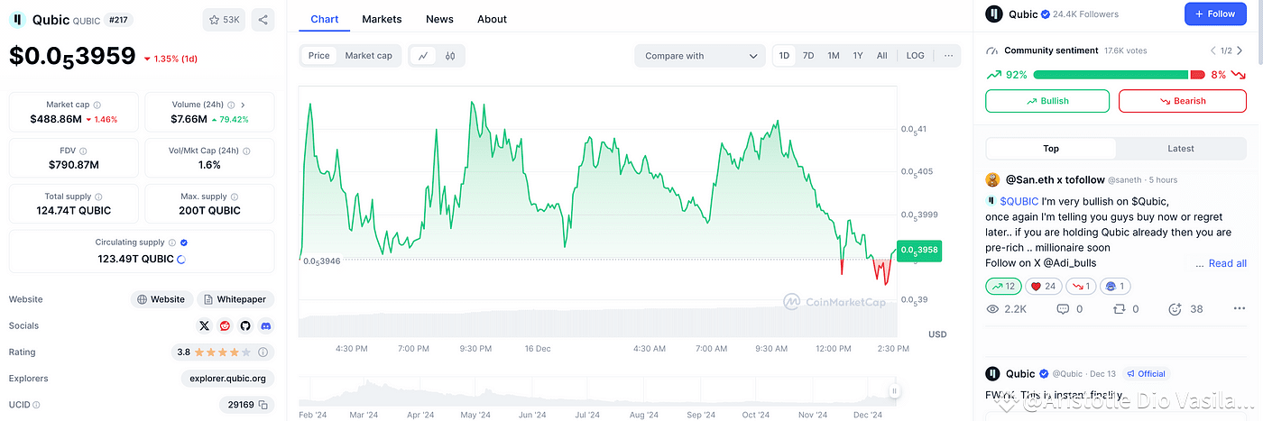Open the X (Twitter) social icon
1263x421 pixels.
[204, 325]
